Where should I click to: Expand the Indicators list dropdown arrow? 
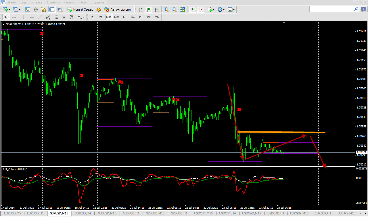tap(214, 10)
